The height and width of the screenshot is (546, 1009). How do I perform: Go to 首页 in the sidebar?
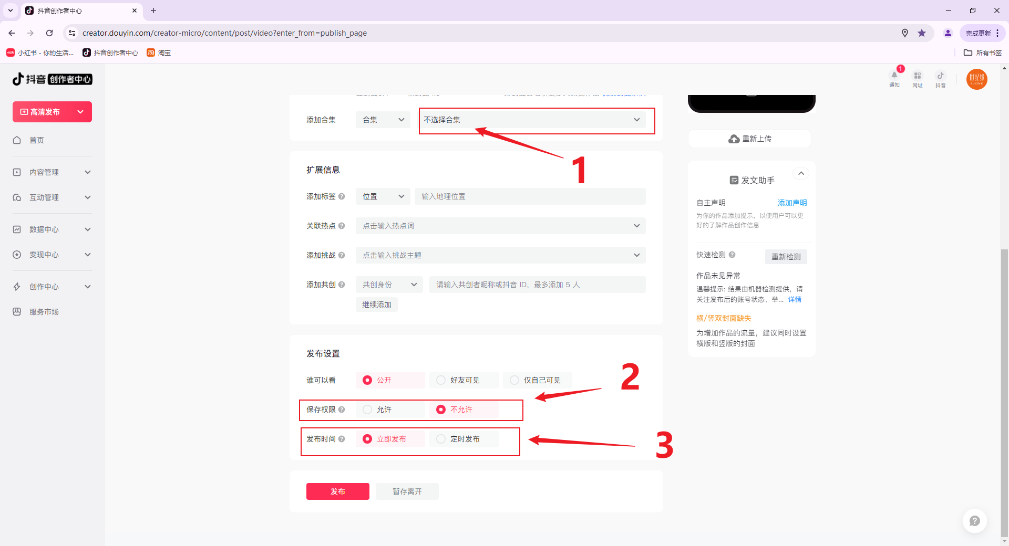[37, 140]
